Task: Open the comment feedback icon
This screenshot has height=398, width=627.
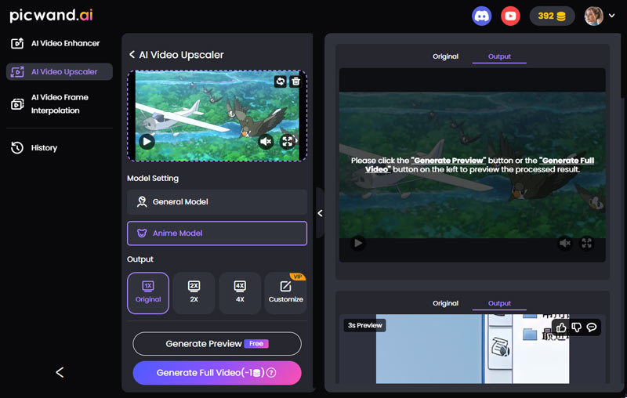Action: pos(592,327)
